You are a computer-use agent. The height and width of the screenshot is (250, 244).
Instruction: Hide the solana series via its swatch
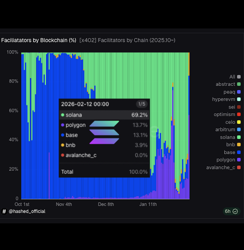click(239, 137)
